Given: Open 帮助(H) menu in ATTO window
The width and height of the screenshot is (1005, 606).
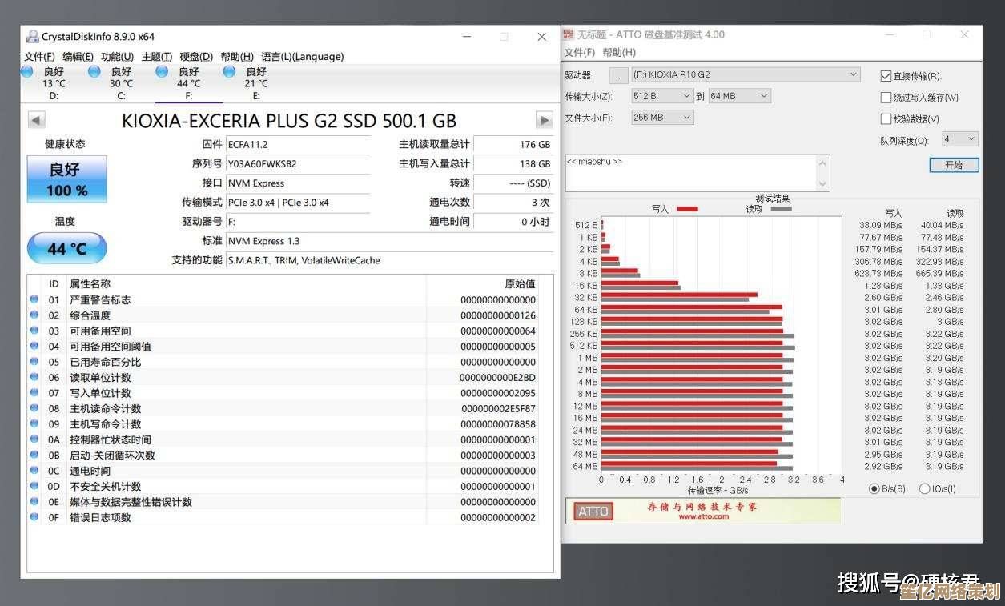Looking at the screenshot, I should 619,53.
